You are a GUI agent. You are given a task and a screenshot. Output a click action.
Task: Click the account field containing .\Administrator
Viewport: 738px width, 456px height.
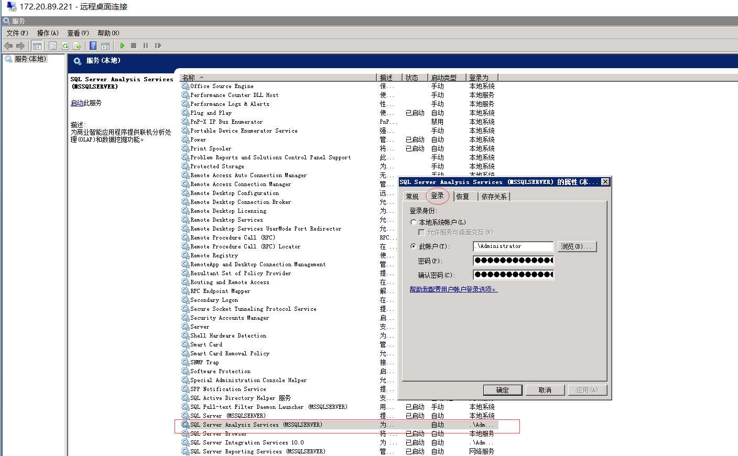513,246
